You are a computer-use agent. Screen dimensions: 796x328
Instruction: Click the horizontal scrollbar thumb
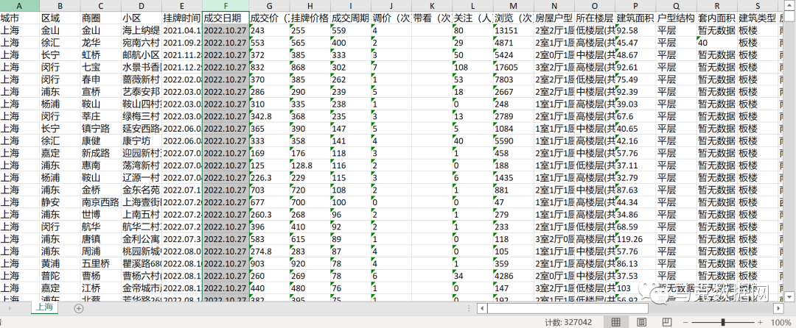(x=568, y=307)
